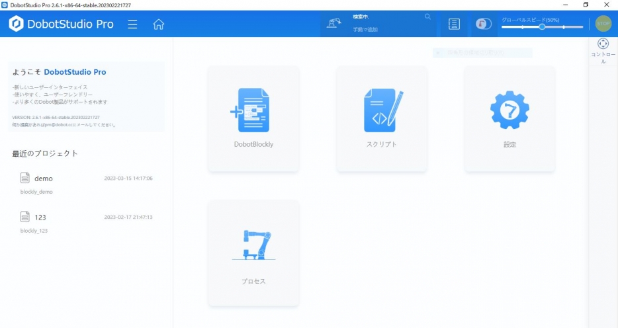Viewport: 618px width, 328px height.
Task: Close the DobotStudio Pro window
Action: pos(607,5)
